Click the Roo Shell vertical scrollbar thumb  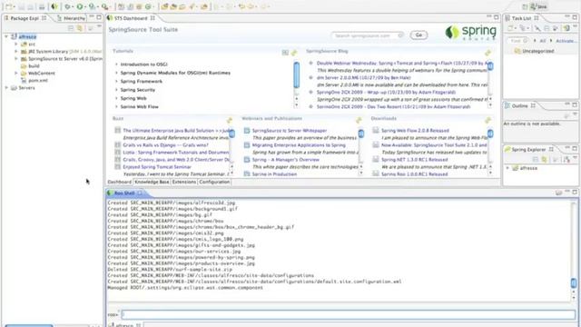tap(573, 282)
